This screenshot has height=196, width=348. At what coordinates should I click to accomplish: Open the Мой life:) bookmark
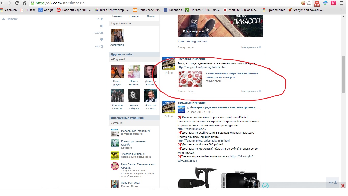point(240,10)
